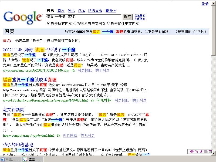Click the 约有26,900项符合 result count text

pyautogui.click(x=79, y=32)
